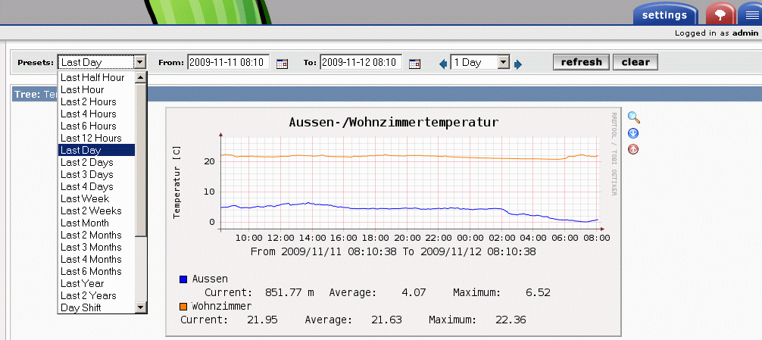Open the From date calendar picker
This screenshot has width=762, height=340.
pos(282,64)
